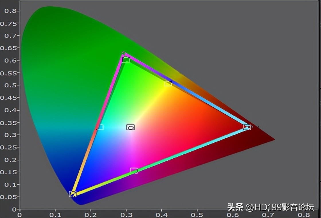Click the measured green vertex dot above its target
The image size is (321, 218).
click(x=124, y=54)
